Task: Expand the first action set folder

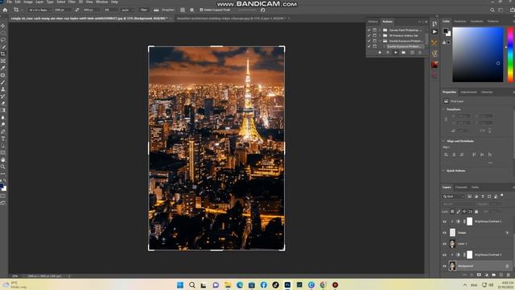Action: (x=380, y=30)
